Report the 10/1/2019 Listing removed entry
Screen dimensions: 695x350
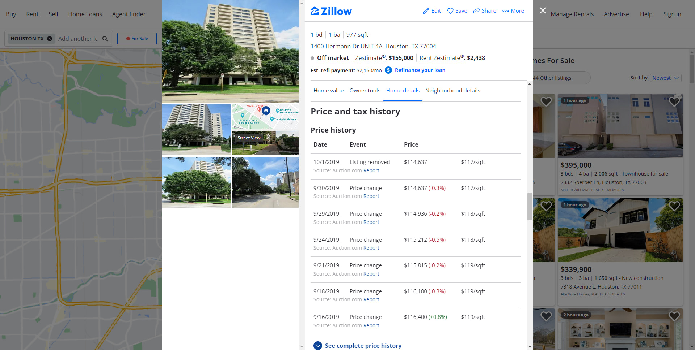click(x=371, y=170)
